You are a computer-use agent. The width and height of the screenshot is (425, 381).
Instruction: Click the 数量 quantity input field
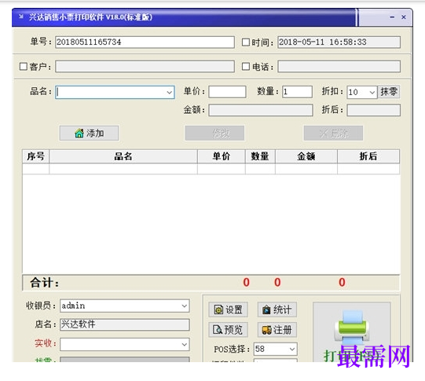tap(297, 92)
